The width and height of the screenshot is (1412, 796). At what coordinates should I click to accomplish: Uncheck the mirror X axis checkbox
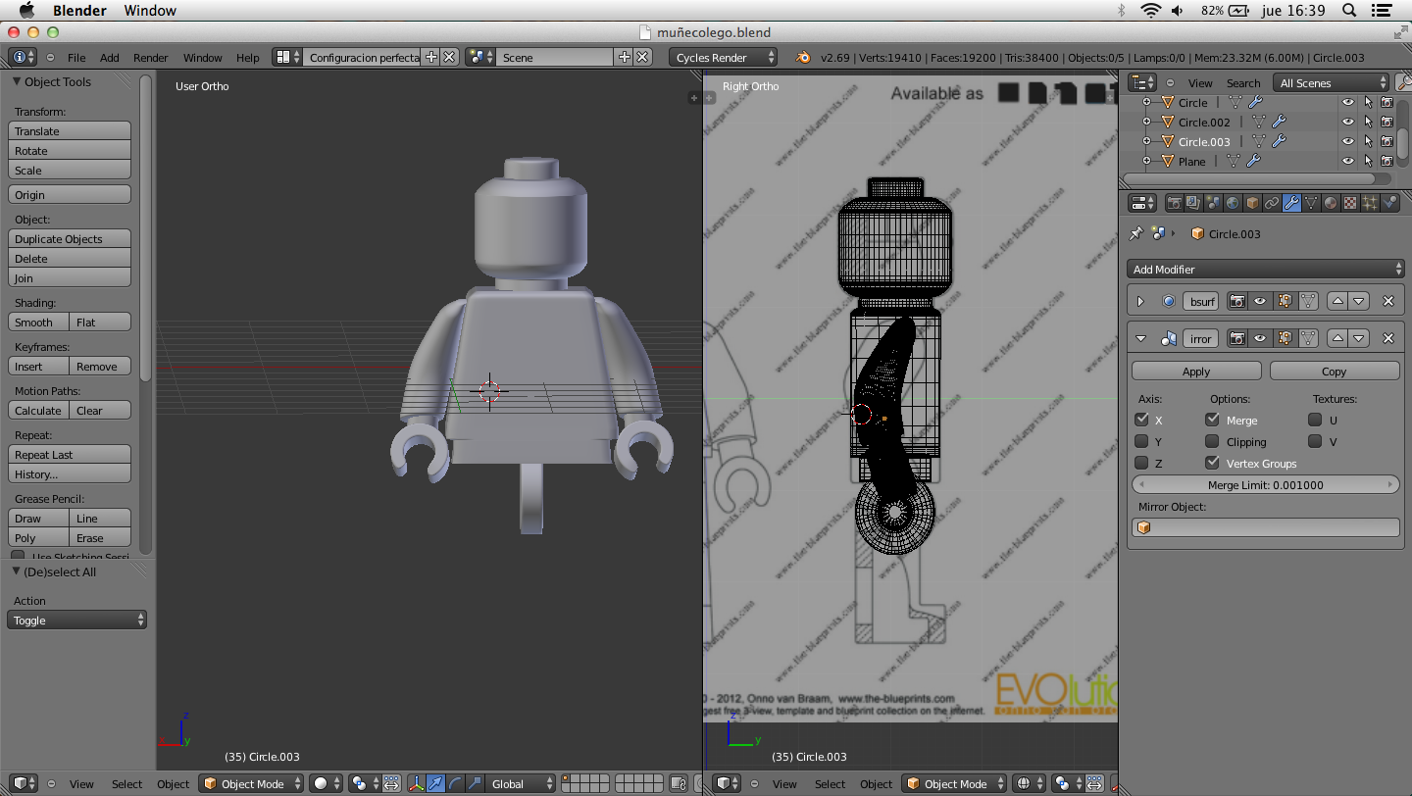[x=1141, y=420]
